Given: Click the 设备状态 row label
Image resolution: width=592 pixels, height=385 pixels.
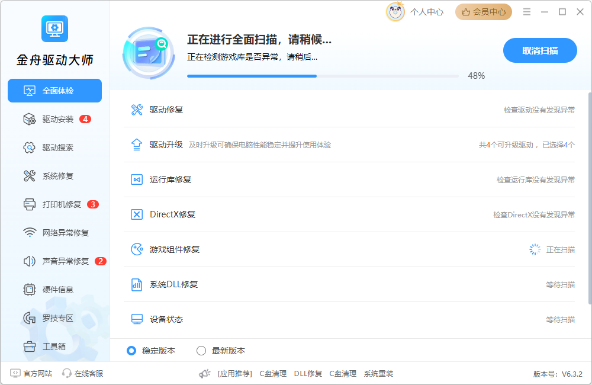Looking at the screenshot, I should tap(166, 319).
